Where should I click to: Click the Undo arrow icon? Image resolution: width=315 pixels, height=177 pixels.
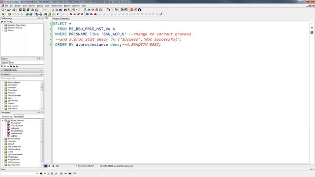click(44, 10)
